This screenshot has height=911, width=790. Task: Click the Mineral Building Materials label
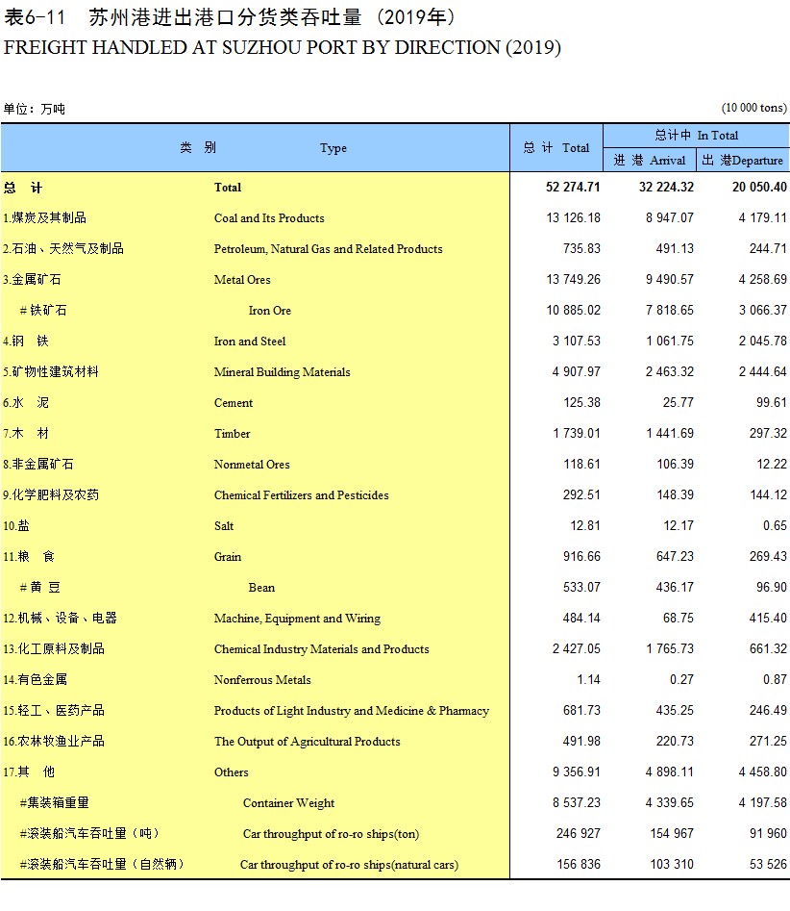click(x=282, y=372)
